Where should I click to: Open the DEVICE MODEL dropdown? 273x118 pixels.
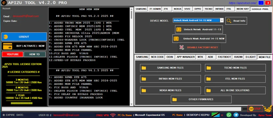coord(222,20)
